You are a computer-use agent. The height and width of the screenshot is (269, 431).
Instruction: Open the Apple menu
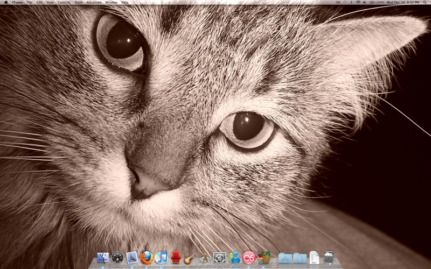6,2
